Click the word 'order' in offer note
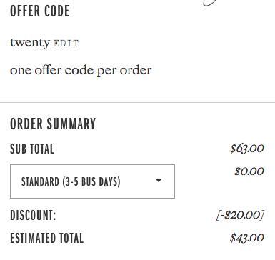The image size is (275, 260). 136,70
